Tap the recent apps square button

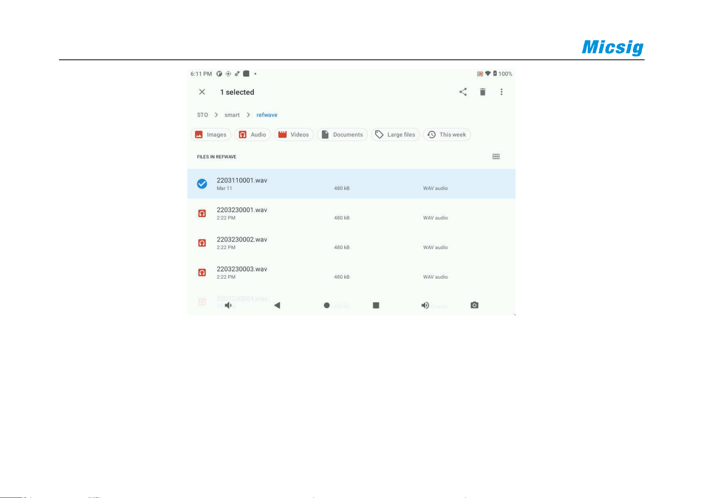376,305
